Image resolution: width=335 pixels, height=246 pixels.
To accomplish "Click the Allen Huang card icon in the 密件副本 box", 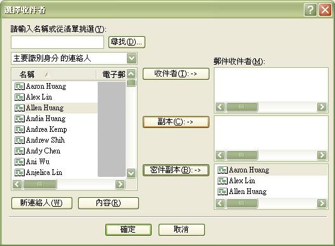I will coord(223,191).
